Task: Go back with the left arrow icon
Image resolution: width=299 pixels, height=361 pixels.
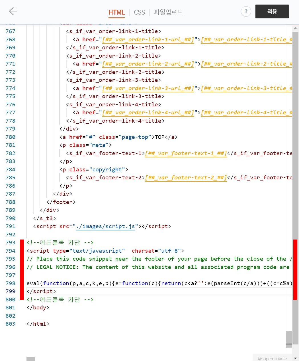Action: click(x=13, y=11)
